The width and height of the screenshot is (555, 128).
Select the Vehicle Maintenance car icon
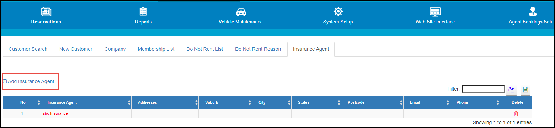(241, 11)
